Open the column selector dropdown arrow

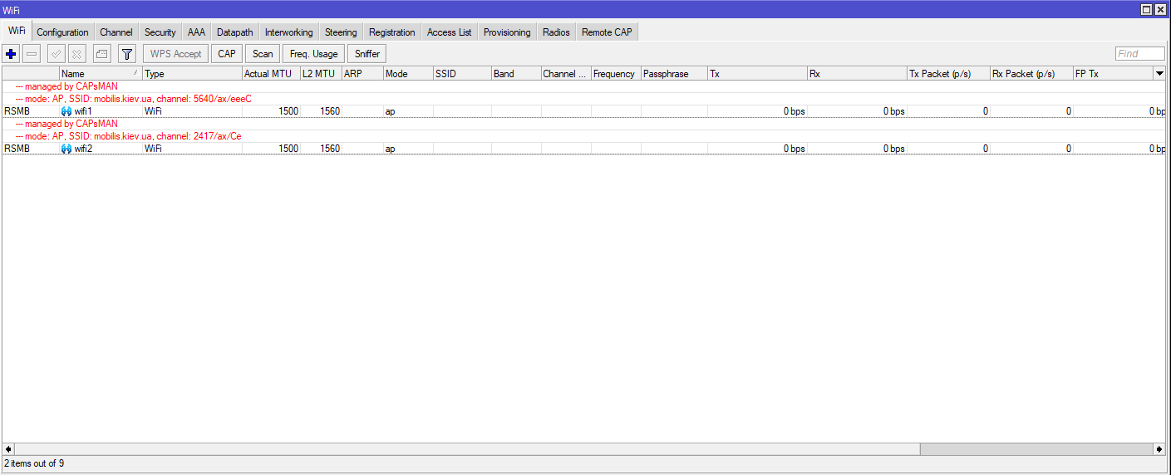[1159, 74]
